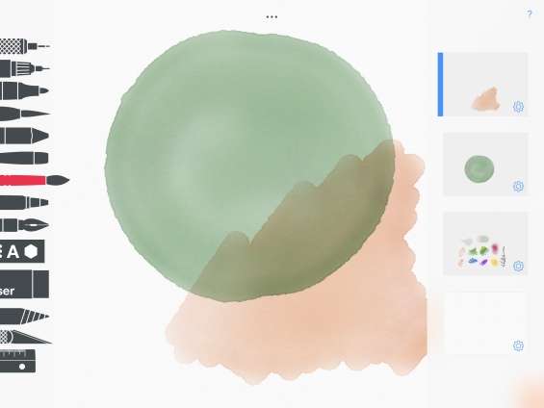Select the green circle layer thumbnail
Viewport: 544px width, 408px height.
pyautogui.click(x=485, y=165)
